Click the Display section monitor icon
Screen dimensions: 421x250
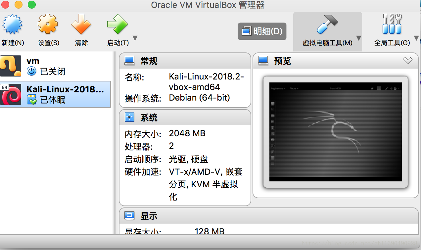click(129, 216)
